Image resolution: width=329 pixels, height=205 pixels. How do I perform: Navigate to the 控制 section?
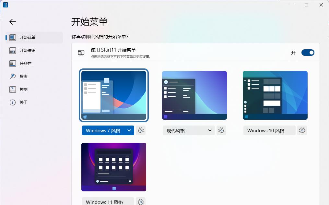[x=34, y=90]
